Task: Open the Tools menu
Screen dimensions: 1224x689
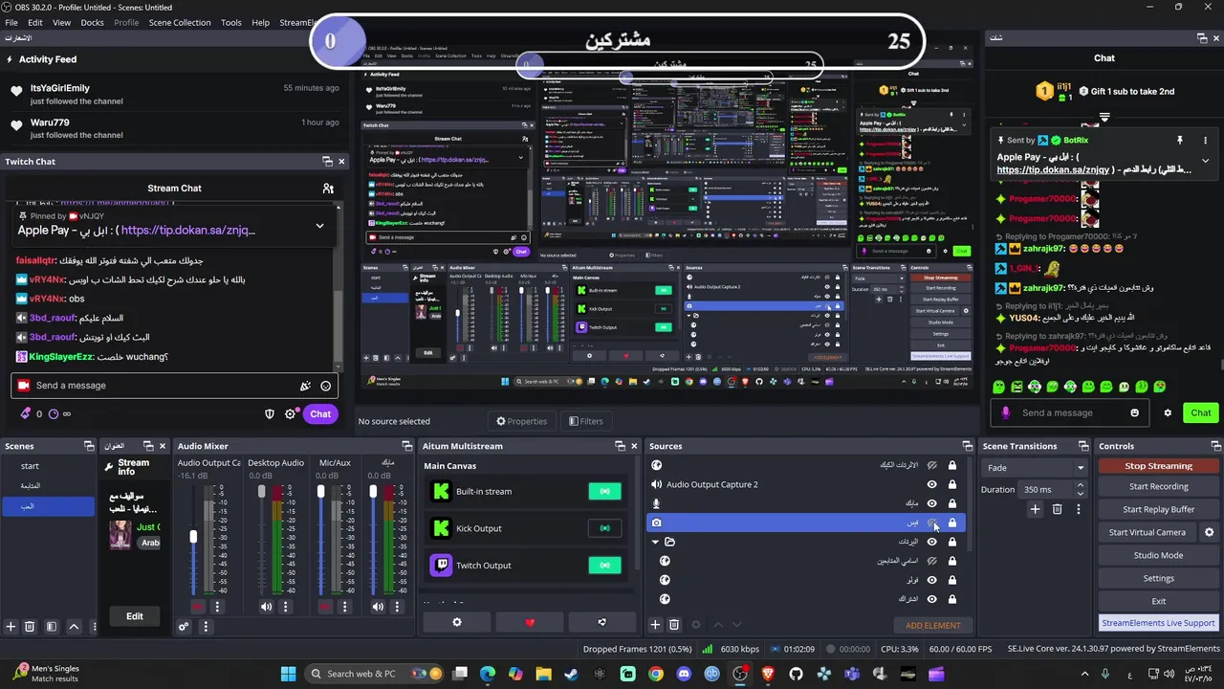Action: coord(231,22)
